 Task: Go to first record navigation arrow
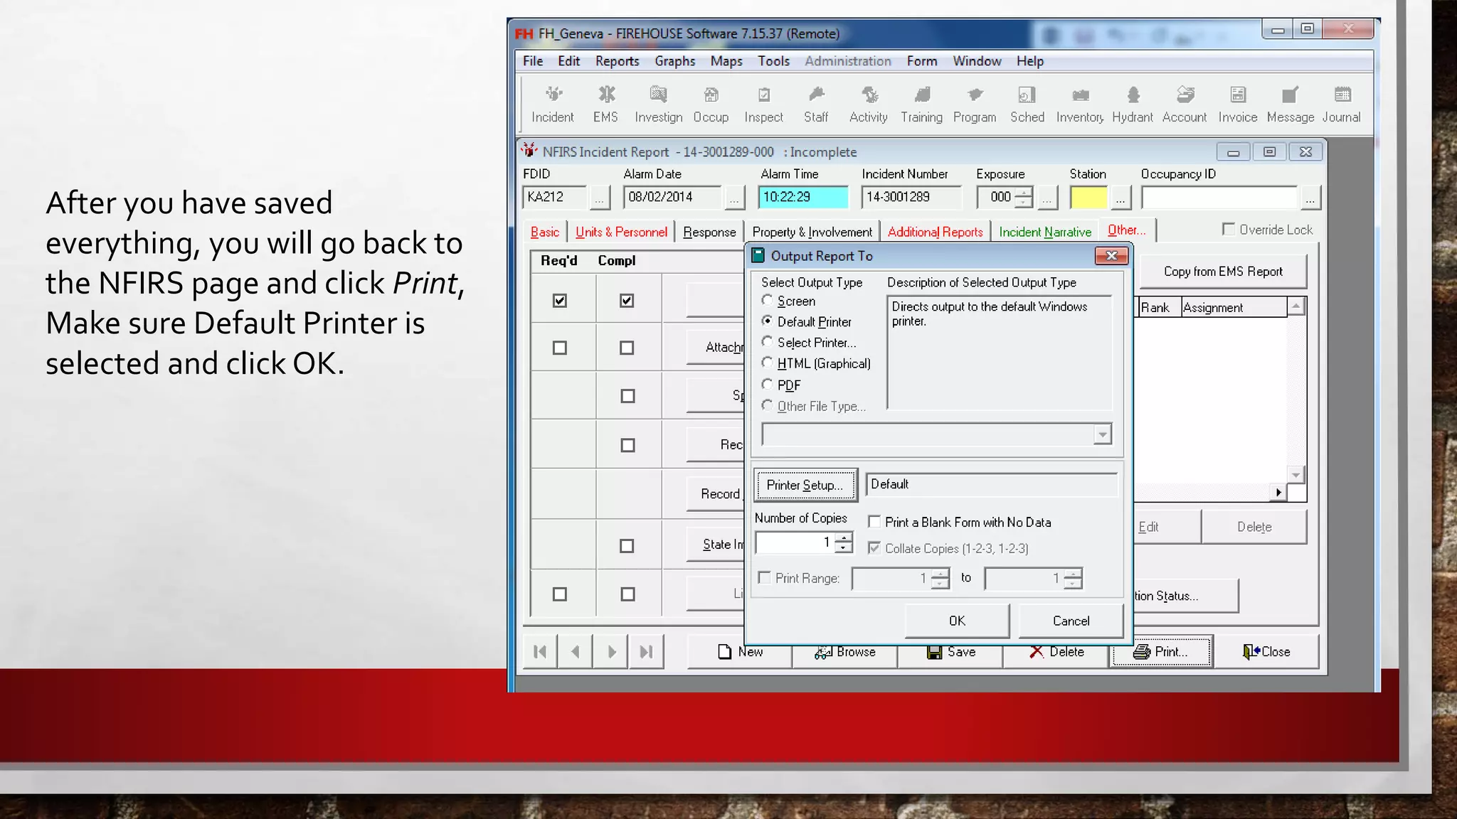pyautogui.click(x=540, y=652)
